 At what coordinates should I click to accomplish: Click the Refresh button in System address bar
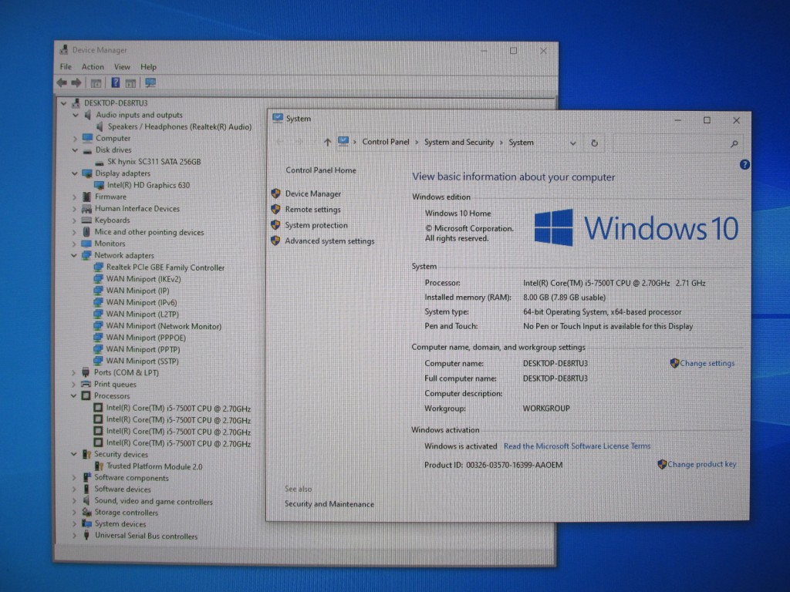[x=595, y=143]
